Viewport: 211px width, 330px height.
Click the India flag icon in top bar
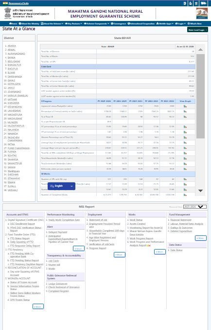(x=5, y=3)
